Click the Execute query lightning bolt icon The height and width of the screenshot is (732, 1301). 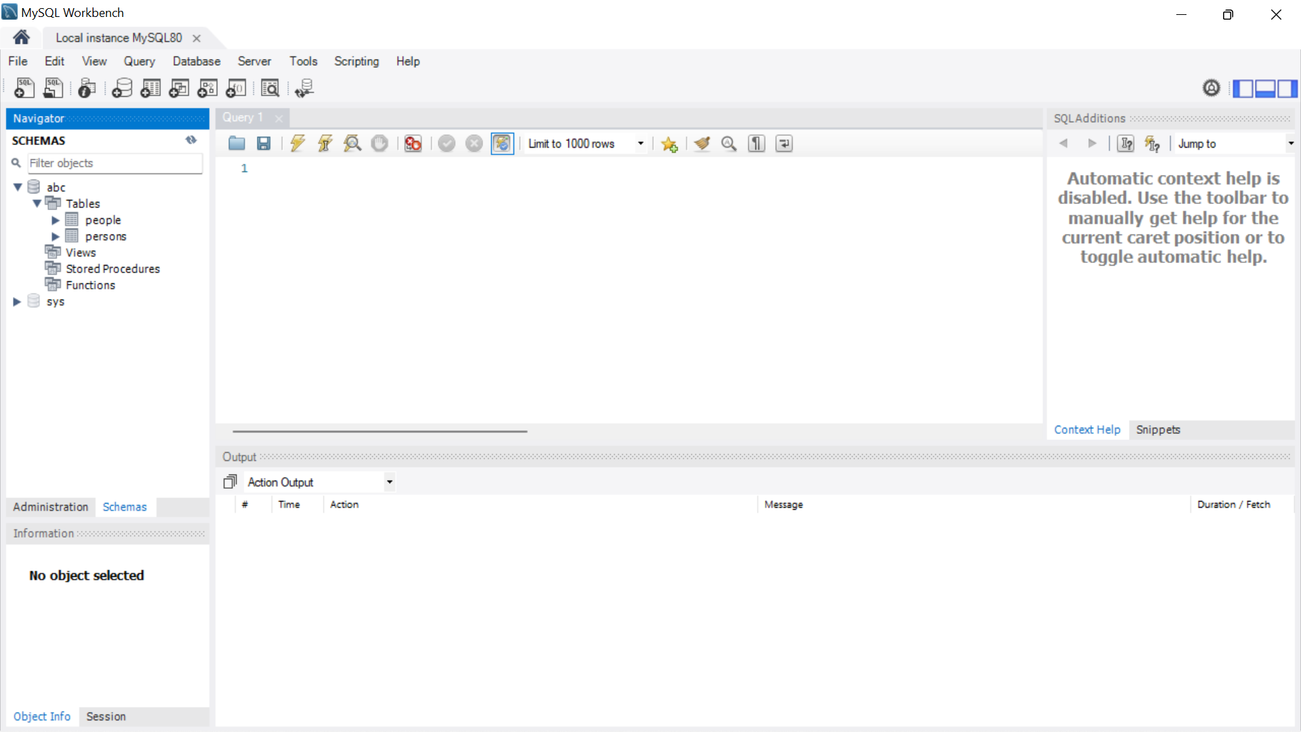297,144
